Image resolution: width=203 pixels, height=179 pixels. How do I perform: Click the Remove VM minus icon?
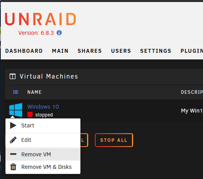[13, 154]
